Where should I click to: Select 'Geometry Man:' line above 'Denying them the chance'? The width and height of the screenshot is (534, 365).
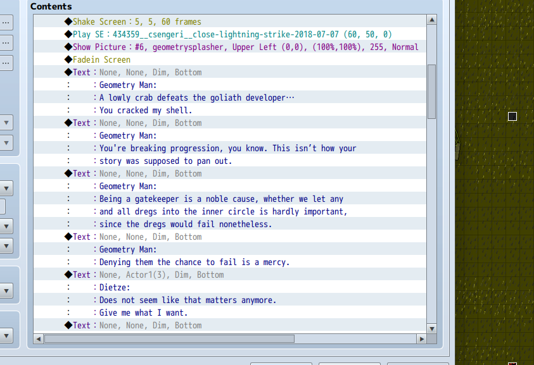[x=230, y=250]
